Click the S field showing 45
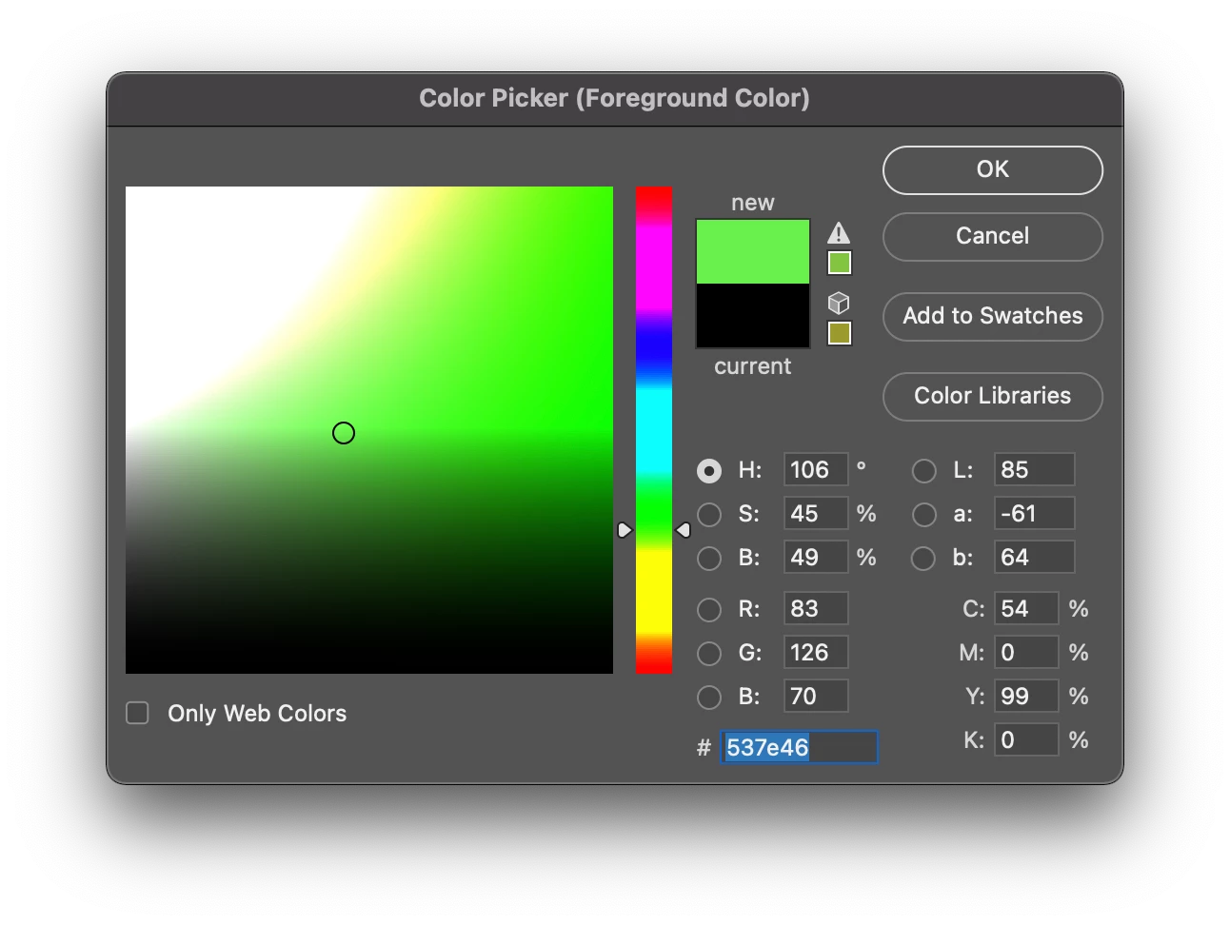This screenshot has width=1230, height=925. tap(816, 514)
